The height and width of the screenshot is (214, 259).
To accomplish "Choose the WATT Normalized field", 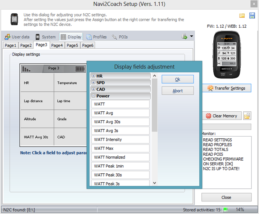I will [121, 157].
